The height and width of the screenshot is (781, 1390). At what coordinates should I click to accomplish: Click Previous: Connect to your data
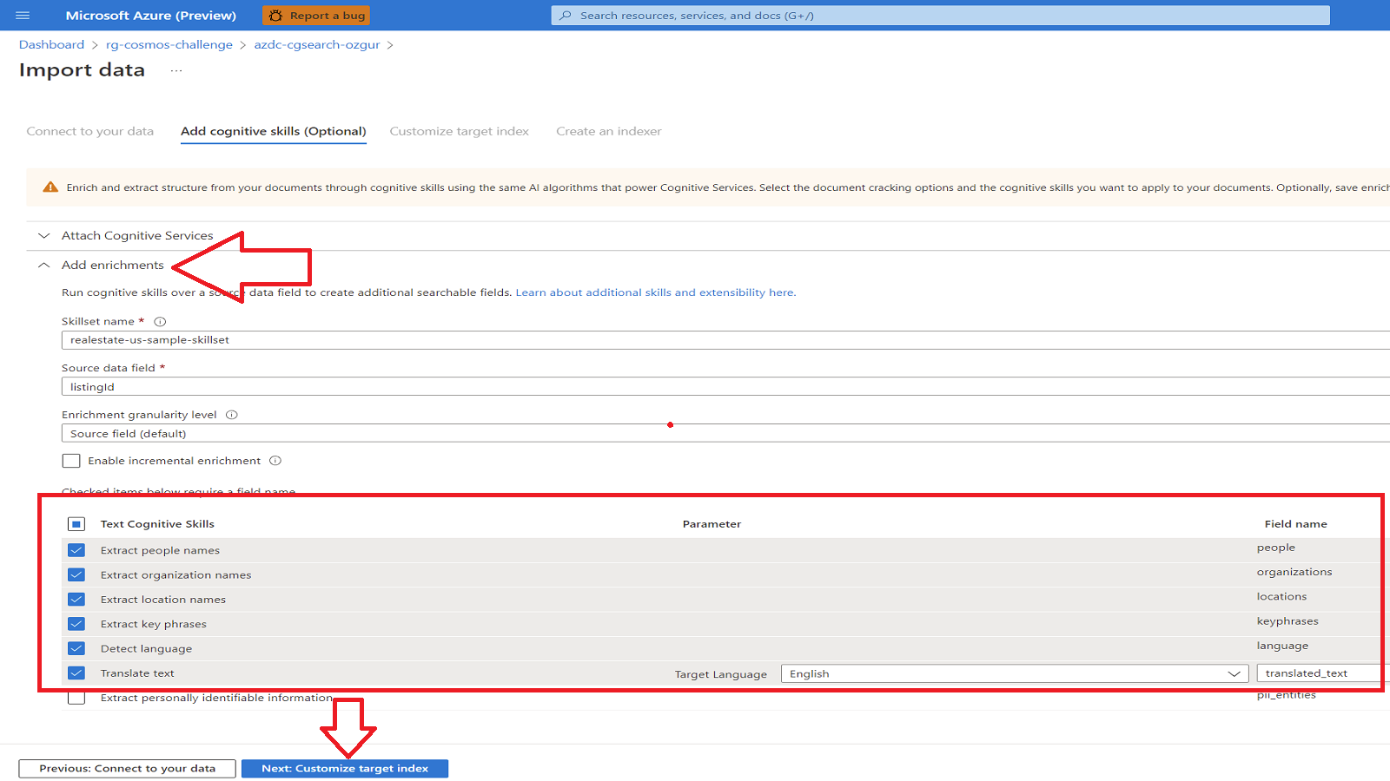coord(127,768)
